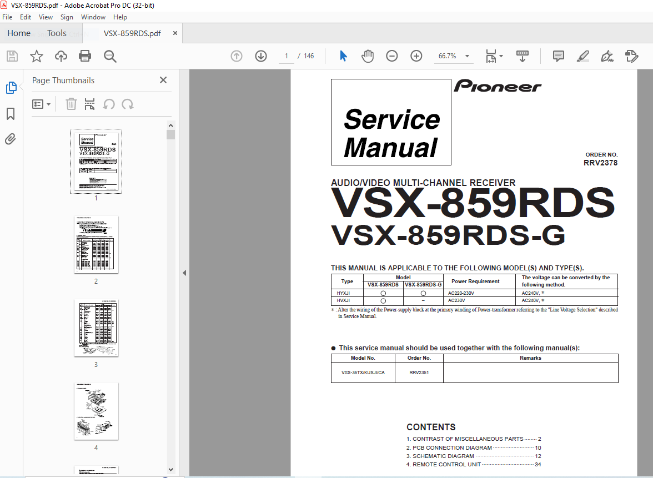Go to next page arrow
Viewport: 653px width, 478px height.
point(261,56)
